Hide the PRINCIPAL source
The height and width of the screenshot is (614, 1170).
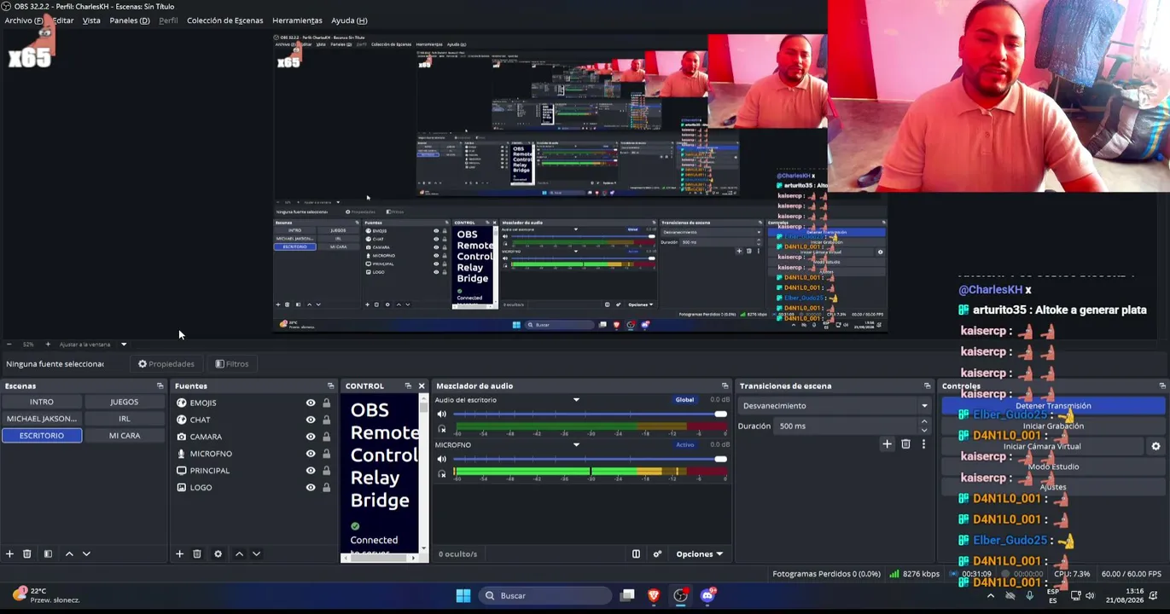coord(311,471)
